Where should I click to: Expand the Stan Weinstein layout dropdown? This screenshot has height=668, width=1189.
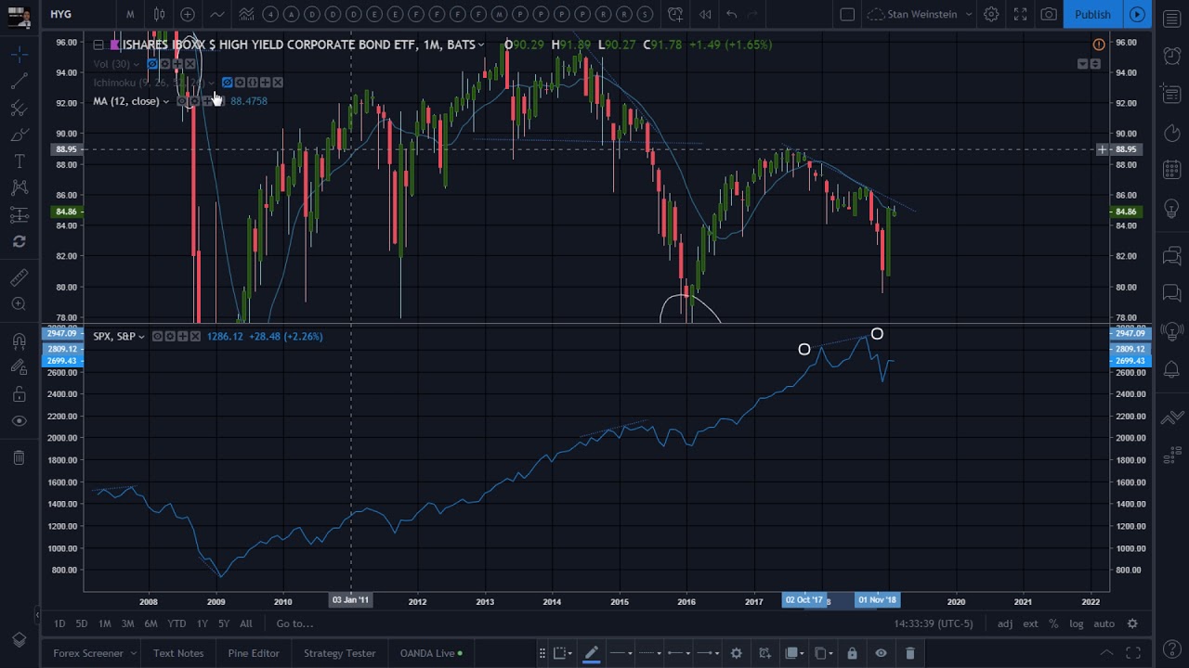[968, 14]
